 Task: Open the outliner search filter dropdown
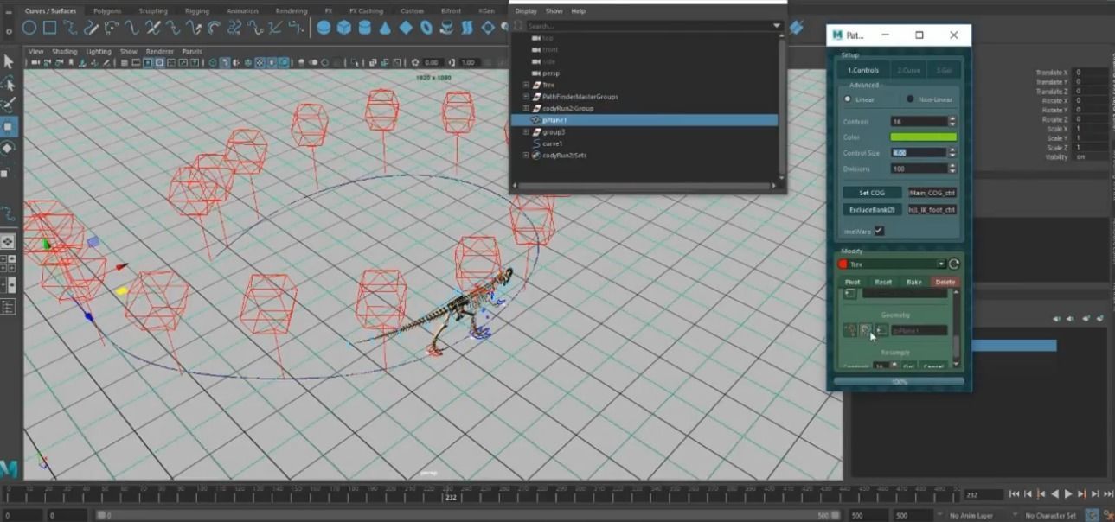(775, 26)
